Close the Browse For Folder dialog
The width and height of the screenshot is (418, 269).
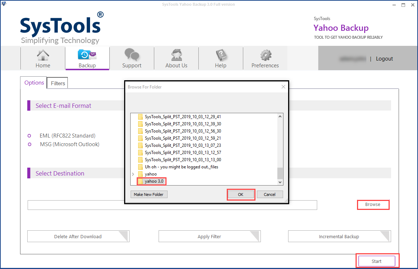283,87
